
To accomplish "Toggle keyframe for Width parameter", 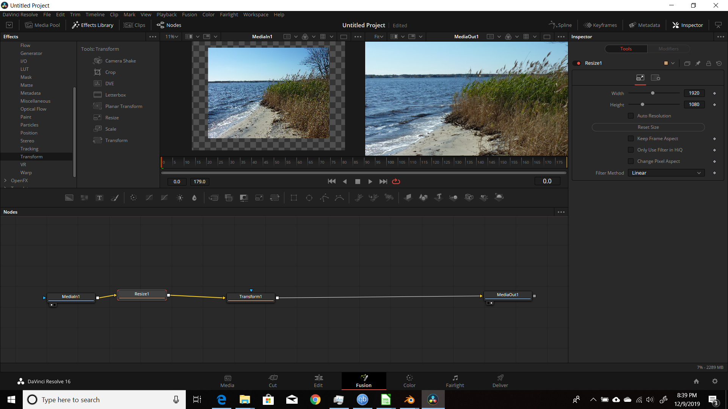I will click(715, 93).
